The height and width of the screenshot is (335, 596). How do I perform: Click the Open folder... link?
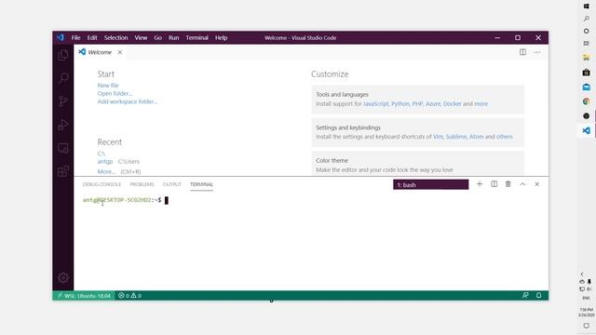[x=115, y=93]
